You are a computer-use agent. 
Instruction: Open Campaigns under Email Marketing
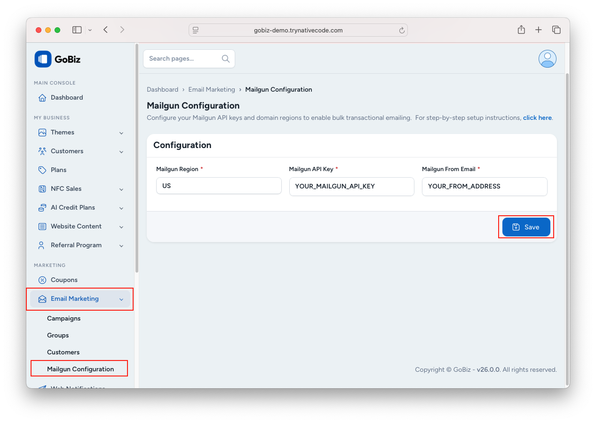point(64,318)
